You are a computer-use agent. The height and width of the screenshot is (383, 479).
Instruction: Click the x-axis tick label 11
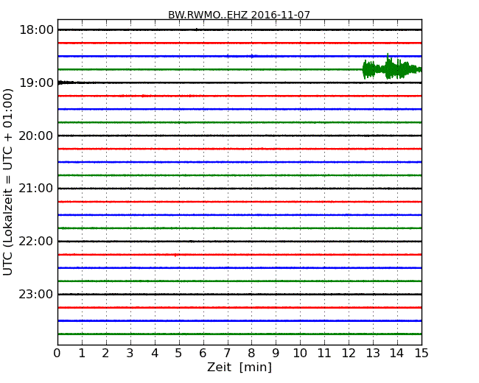[324, 354]
